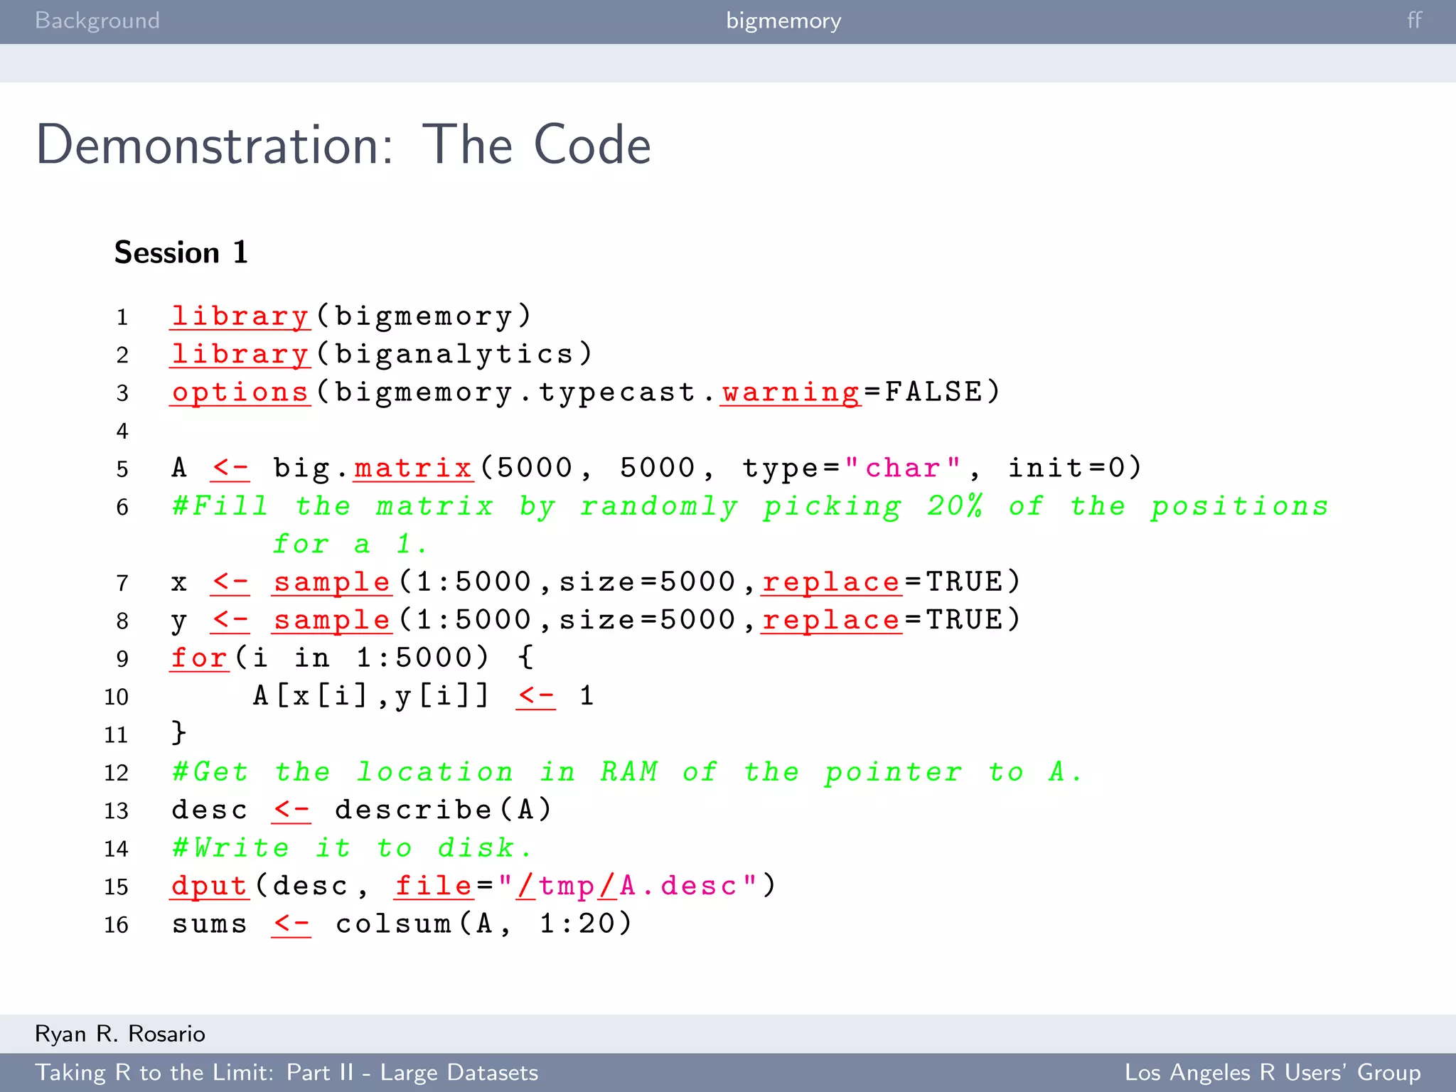This screenshot has height=1092, width=1456.
Task: Click describe(A) on line 13
Action: tap(443, 810)
